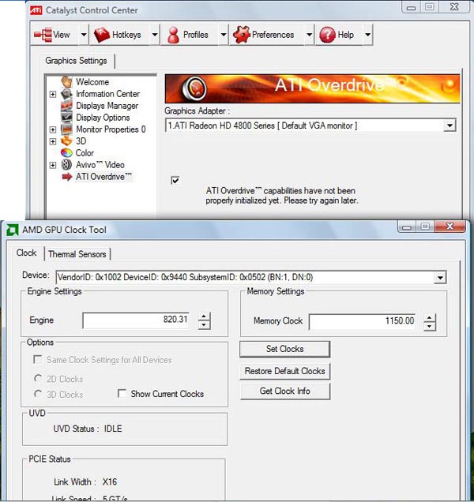Image resolution: width=474 pixels, height=502 pixels.
Task: Open the Device dropdown in GPU Clock Tool
Action: [x=440, y=278]
